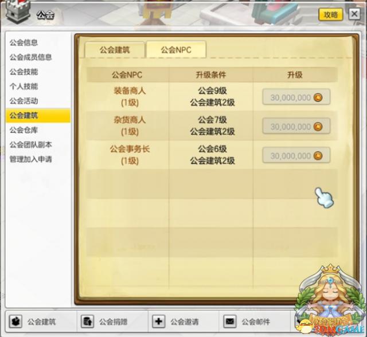Open 管理加入申请 in the sidebar

[x=30, y=159]
